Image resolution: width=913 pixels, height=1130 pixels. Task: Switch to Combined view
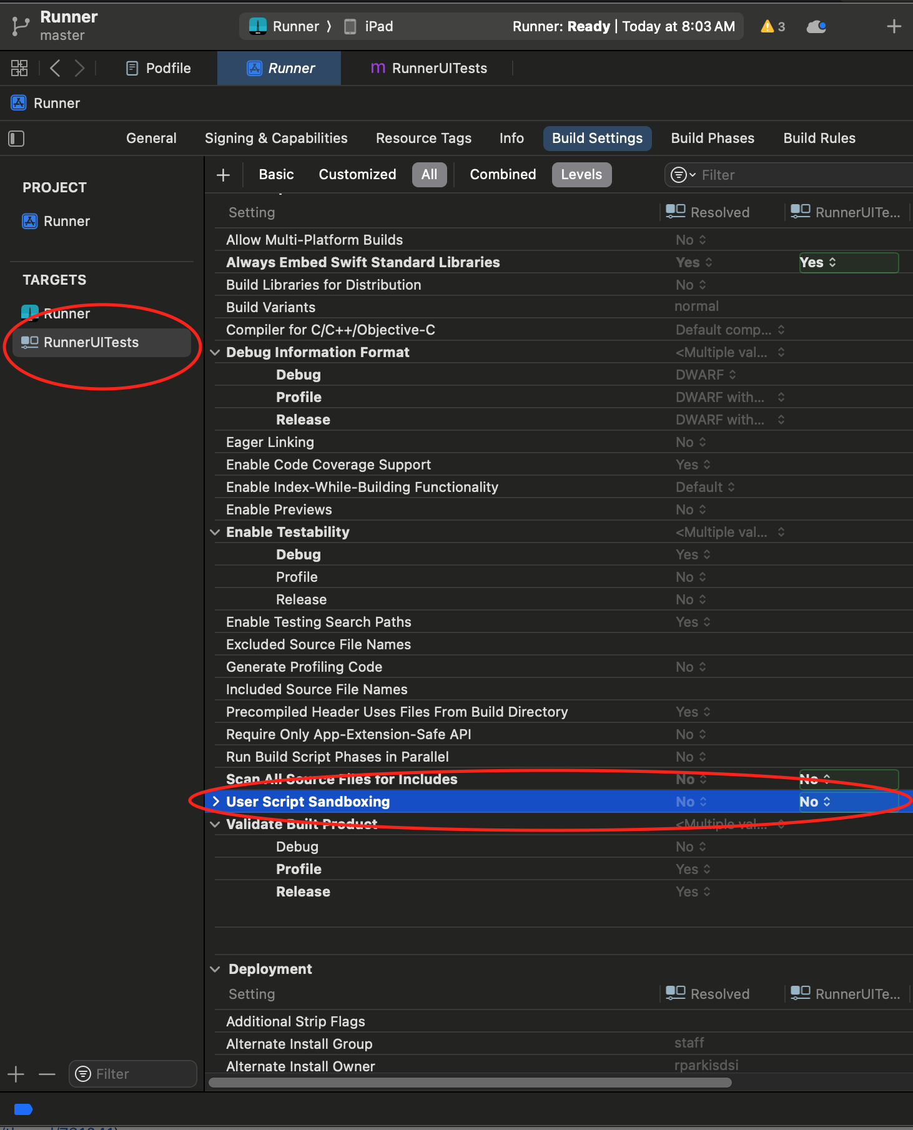503,174
